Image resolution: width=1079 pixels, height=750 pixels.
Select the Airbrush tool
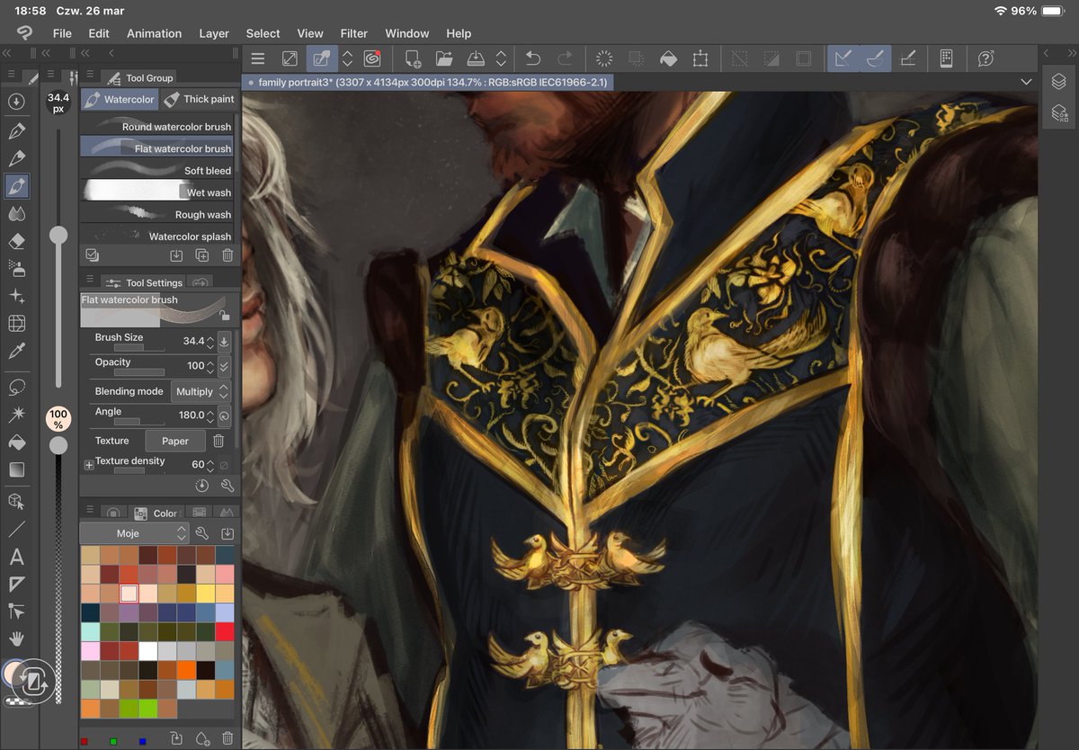coord(16,268)
